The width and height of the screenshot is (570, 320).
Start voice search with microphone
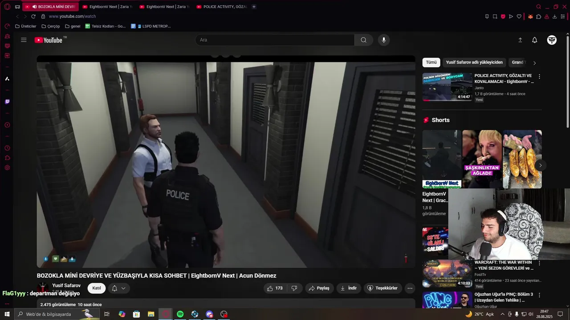(x=384, y=40)
